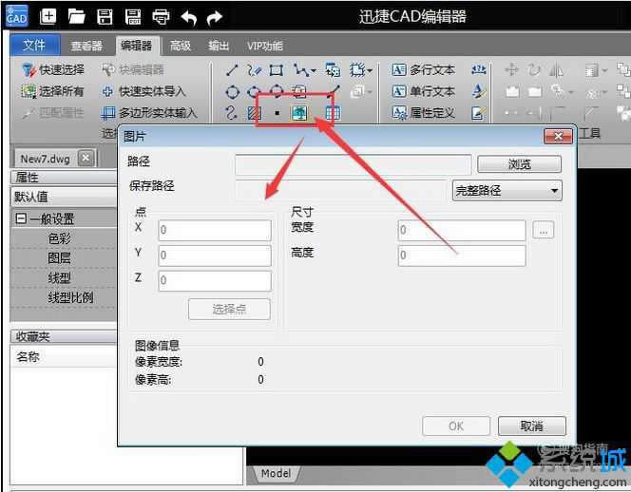Click the 浏览 browse button
Image resolution: width=631 pixels, height=492 pixels.
coord(519,164)
